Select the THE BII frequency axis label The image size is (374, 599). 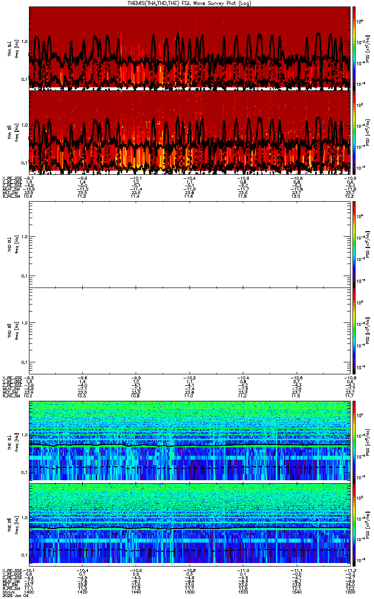[x=13, y=524]
